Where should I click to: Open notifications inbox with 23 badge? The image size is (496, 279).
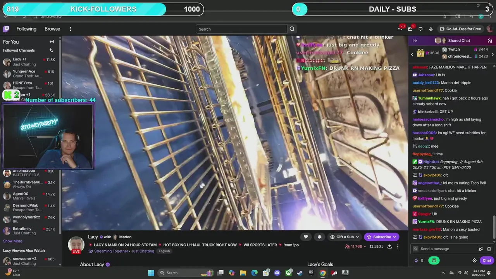coord(400,29)
